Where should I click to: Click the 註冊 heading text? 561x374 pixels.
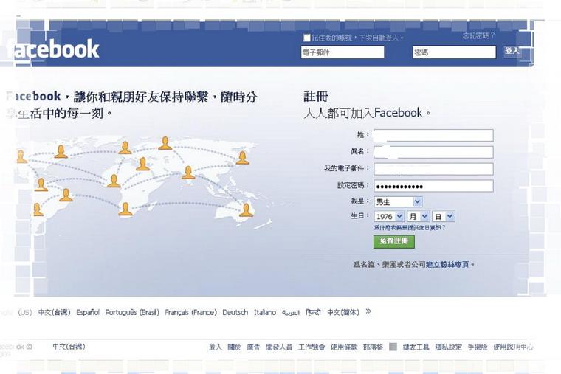point(316,96)
